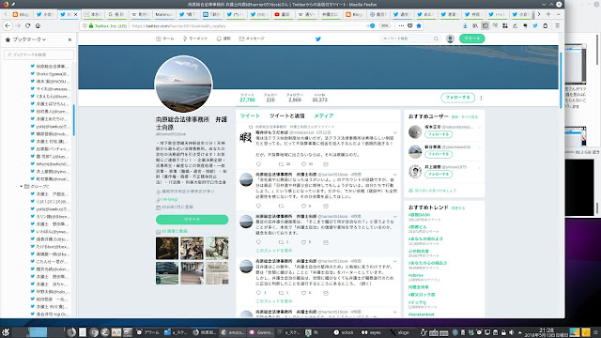Like the first retweeted tweet
This screenshot has height=338, width=601.
(303, 164)
